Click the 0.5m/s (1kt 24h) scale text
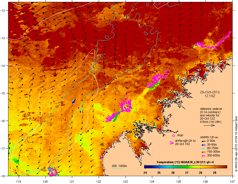This screenshot has height=184, width=238. [x=210, y=122]
